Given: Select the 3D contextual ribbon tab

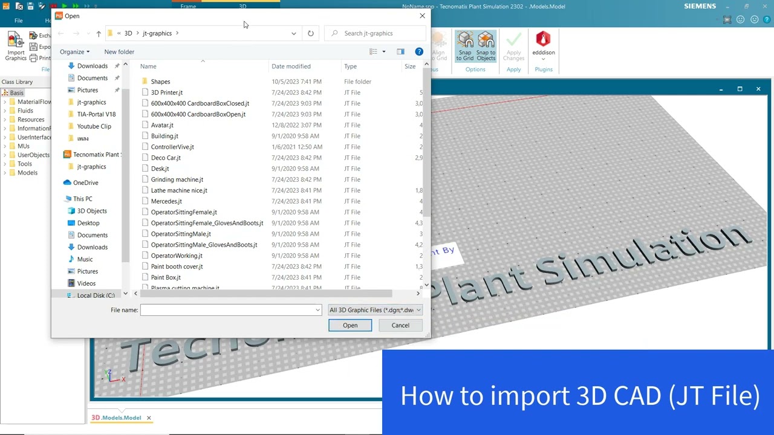Looking at the screenshot, I should click(x=242, y=7).
